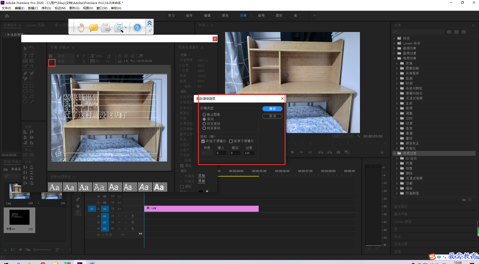Switch to 图形 workspace tab
The height and width of the screenshot is (264, 479).
279,15
